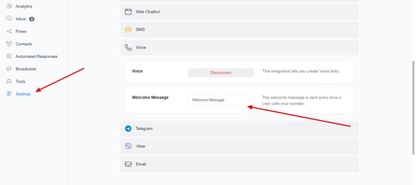Click the Inbox unread count badge
Screen dimensions: 416x185
(32, 19)
